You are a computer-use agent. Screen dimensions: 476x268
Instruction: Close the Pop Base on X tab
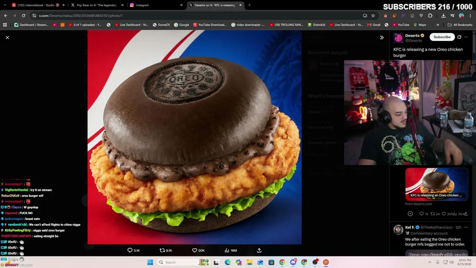122,5
